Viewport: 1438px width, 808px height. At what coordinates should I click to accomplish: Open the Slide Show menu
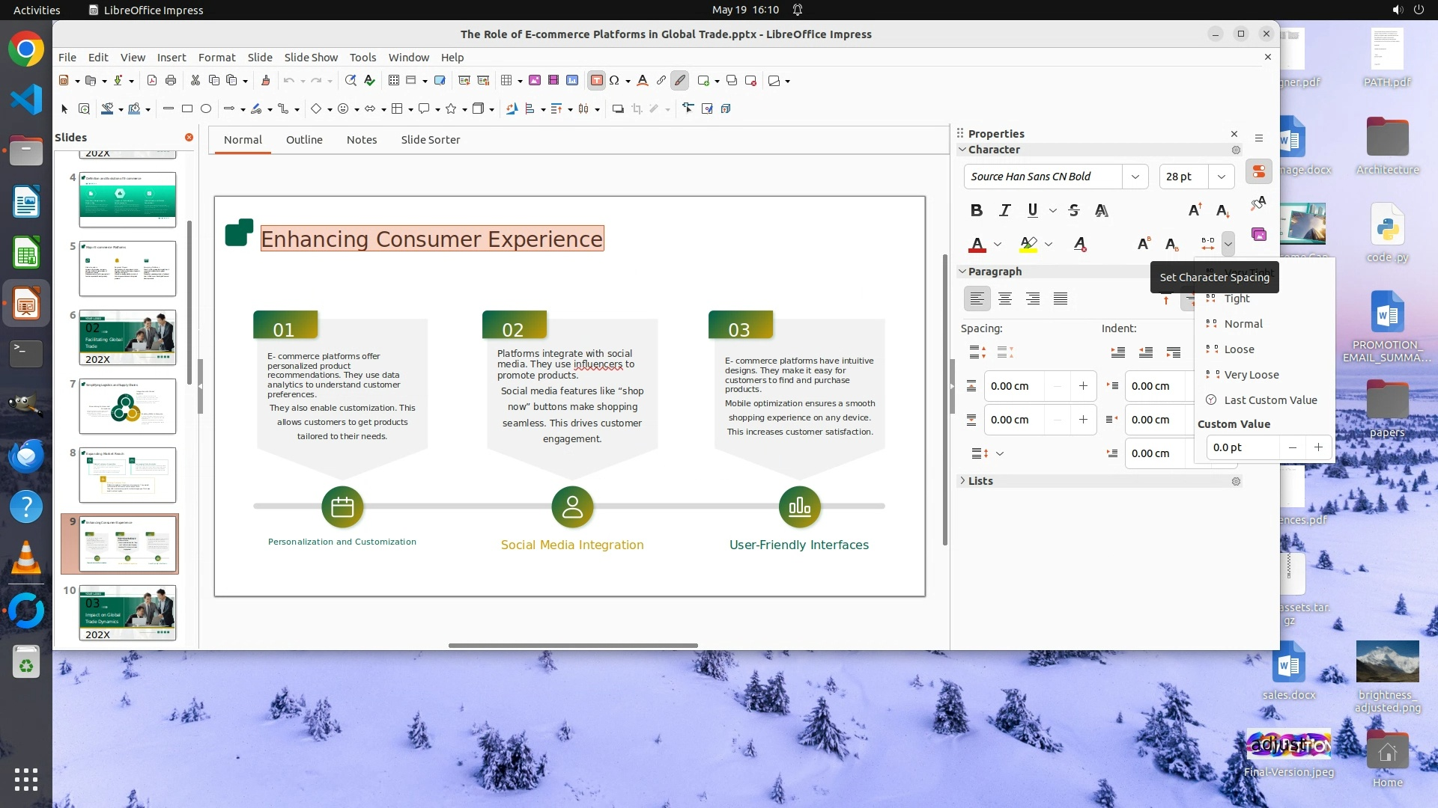(311, 57)
